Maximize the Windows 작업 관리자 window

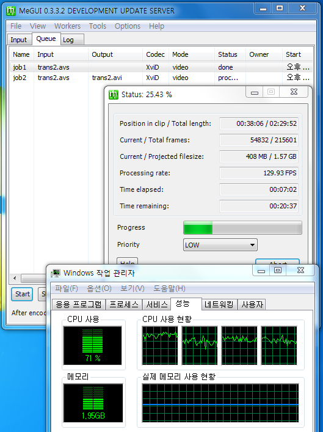pyautogui.click(x=278, y=271)
